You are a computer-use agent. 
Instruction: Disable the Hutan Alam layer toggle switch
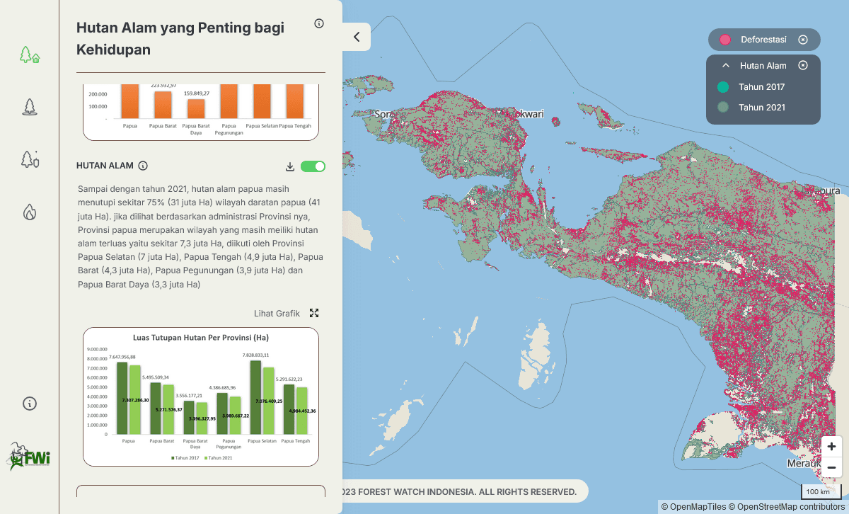coord(311,166)
